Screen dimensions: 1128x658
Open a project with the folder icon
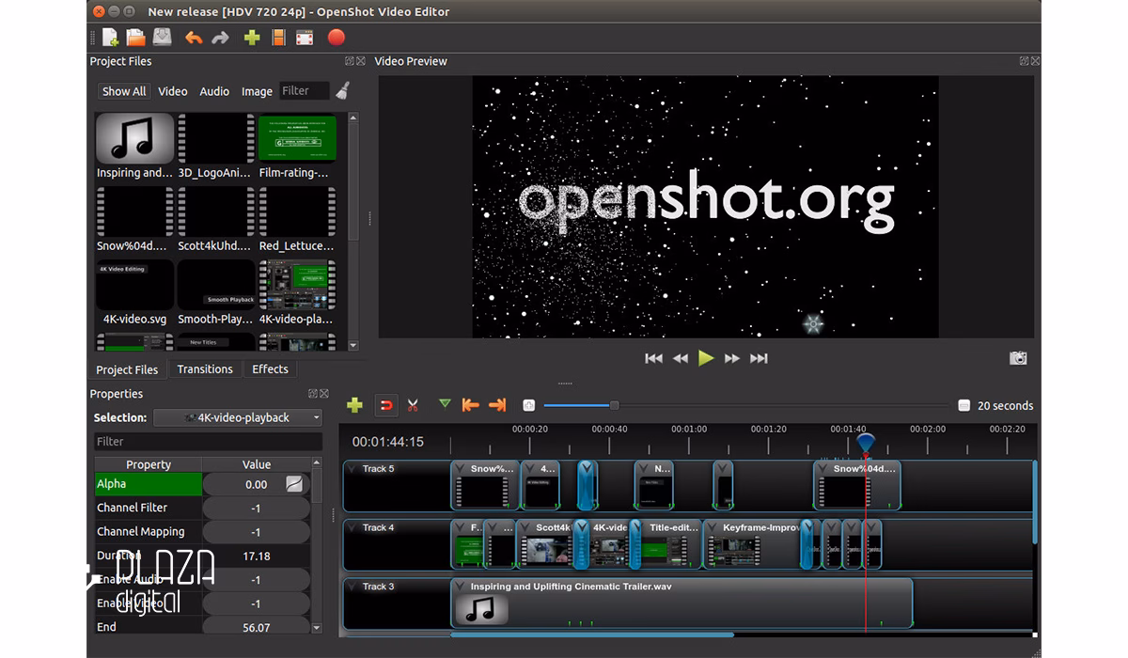point(136,38)
